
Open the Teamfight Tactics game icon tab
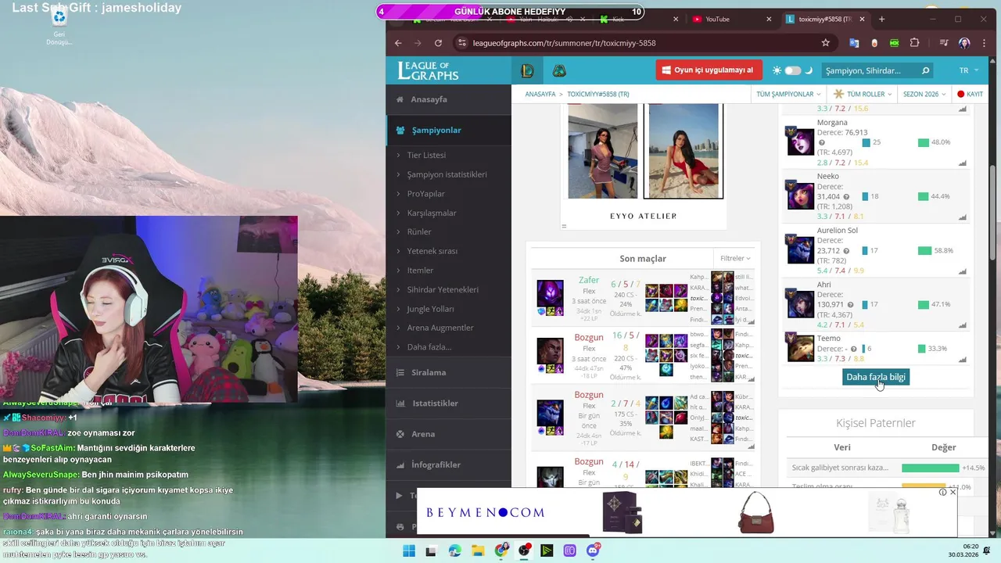pyautogui.click(x=559, y=71)
